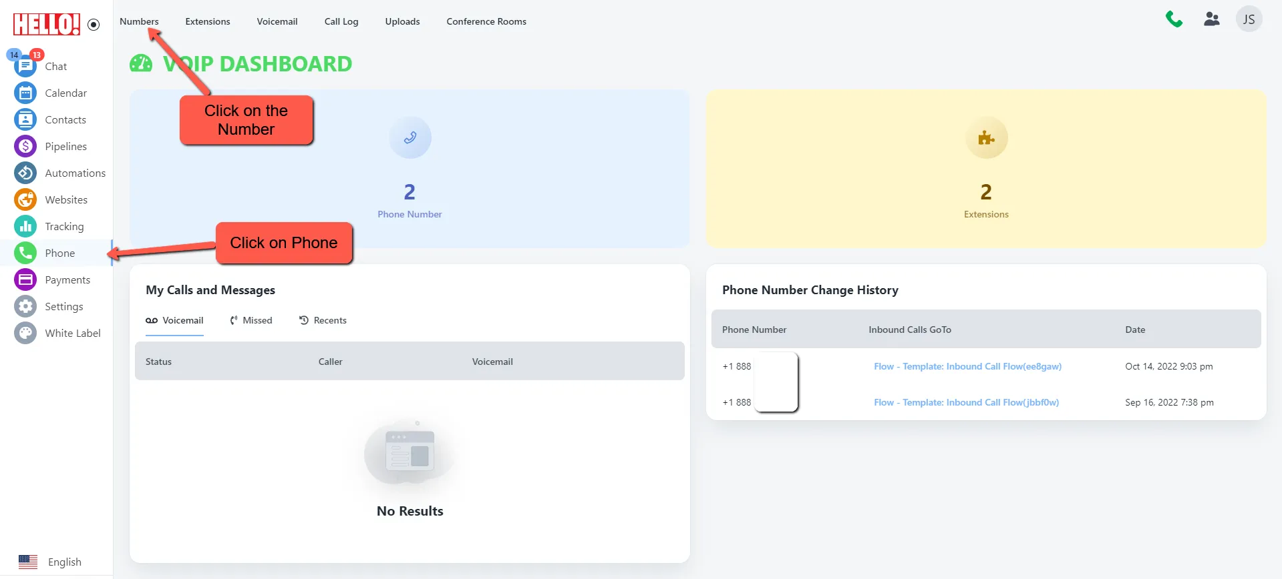The width and height of the screenshot is (1282, 579).
Task: Toggle the sidebar radio icon beside logo
Action: click(x=94, y=25)
